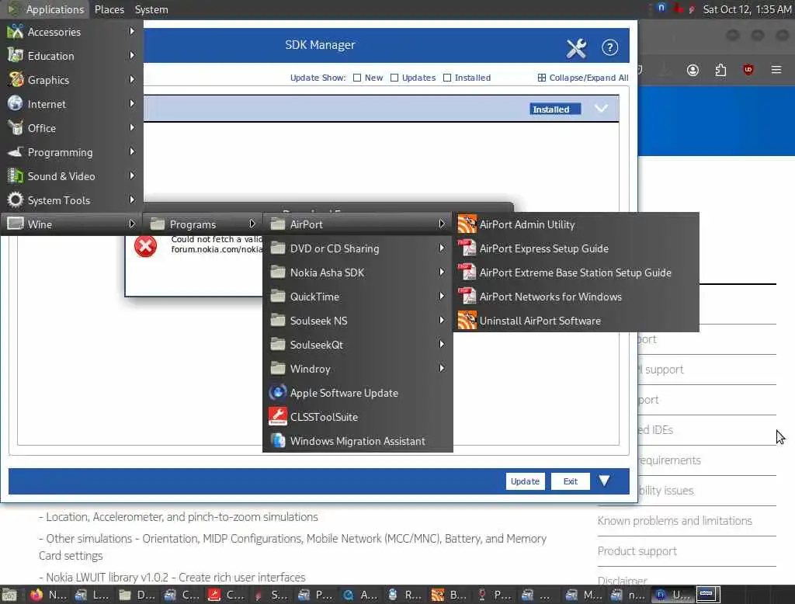Viewport: 795px width, 604px height.
Task: Click the workspace switcher in bottom panel
Action: point(708,595)
